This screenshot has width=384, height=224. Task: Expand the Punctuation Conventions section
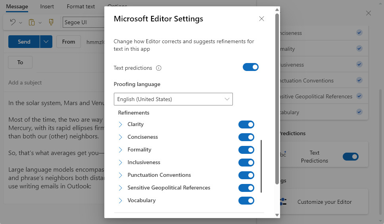tap(120, 175)
